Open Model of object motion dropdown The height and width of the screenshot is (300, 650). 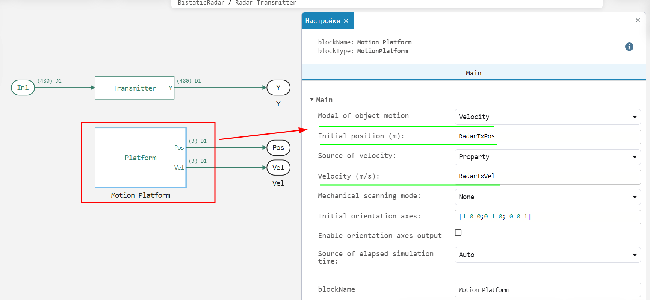point(547,117)
